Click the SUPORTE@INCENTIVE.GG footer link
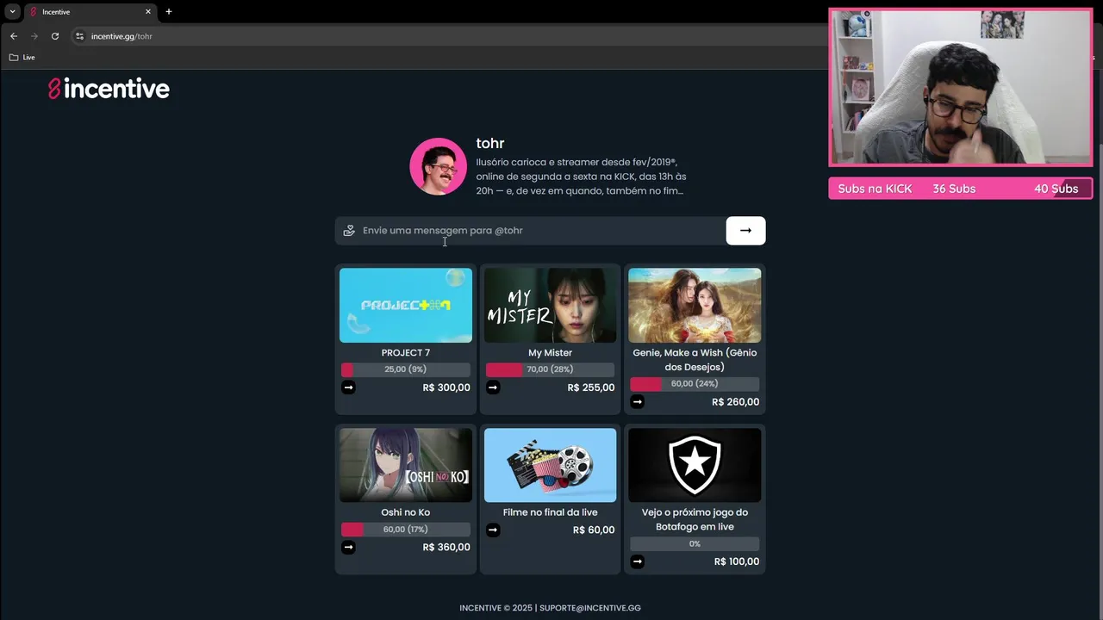 tap(590, 608)
